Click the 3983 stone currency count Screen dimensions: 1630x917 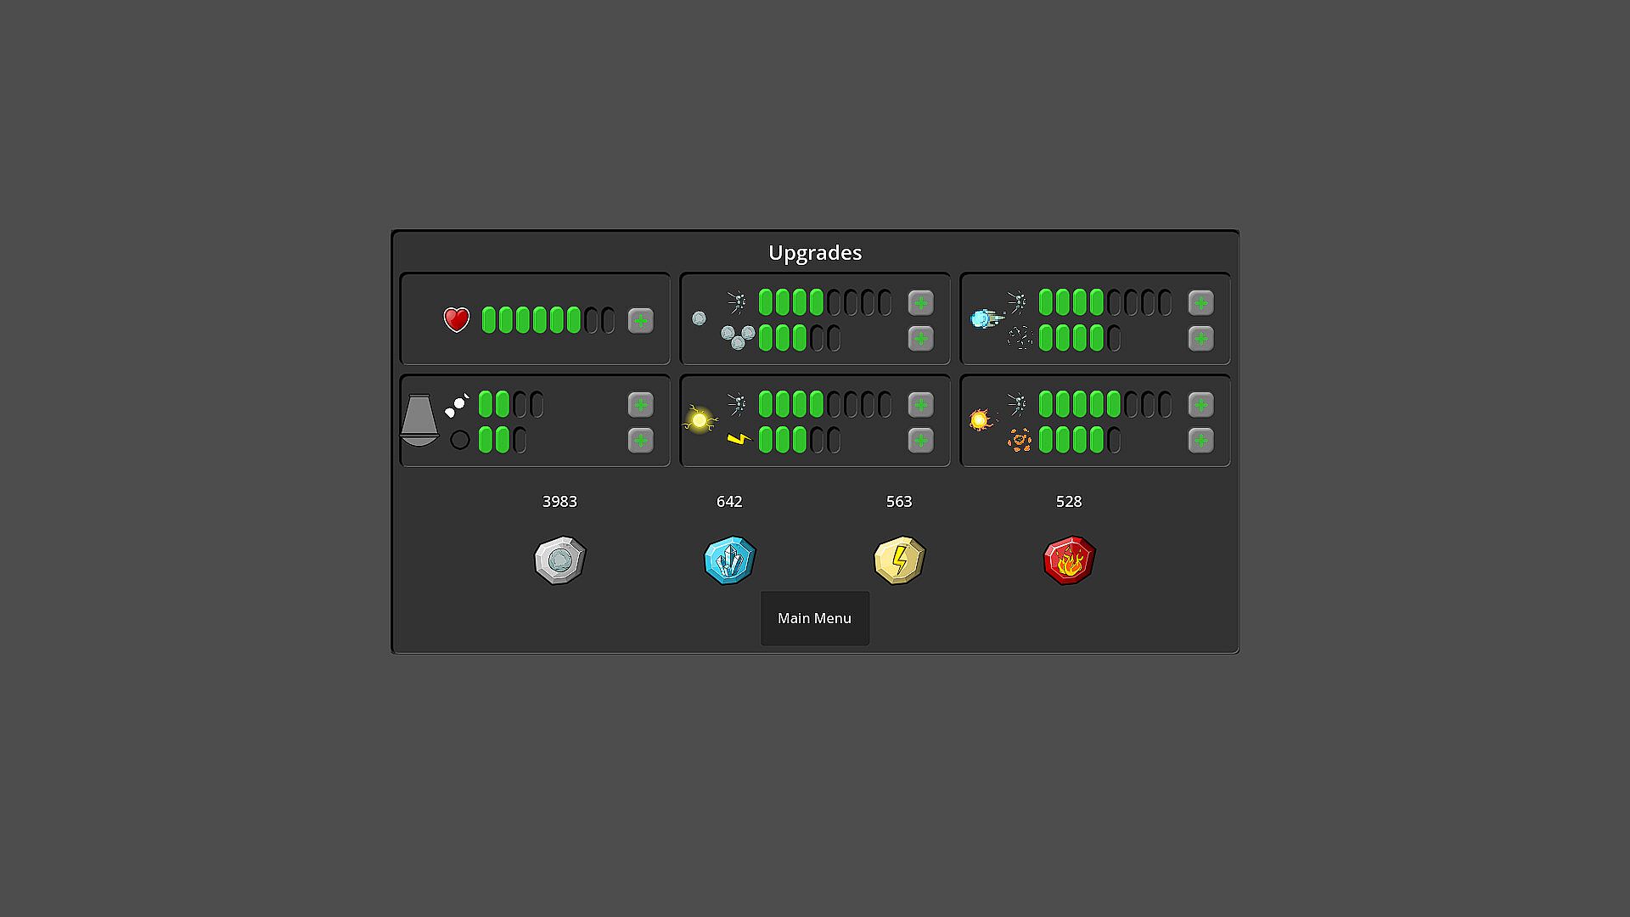point(559,502)
